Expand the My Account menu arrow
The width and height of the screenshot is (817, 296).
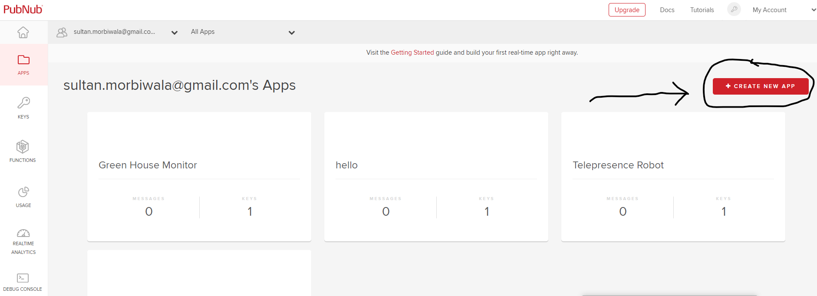pyautogui.click(x=814, y=10)
